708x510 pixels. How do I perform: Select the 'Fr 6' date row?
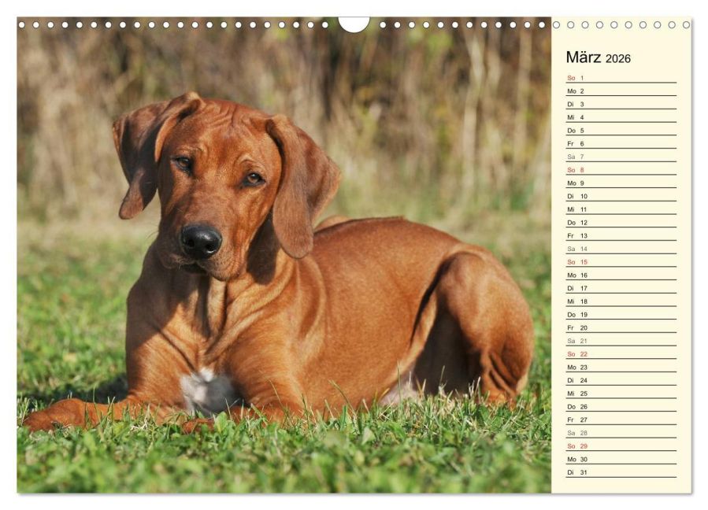(621, 143)
